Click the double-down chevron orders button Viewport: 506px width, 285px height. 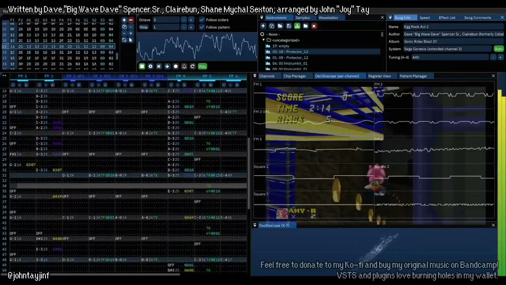pyautogui.click(x=131, y=33)
